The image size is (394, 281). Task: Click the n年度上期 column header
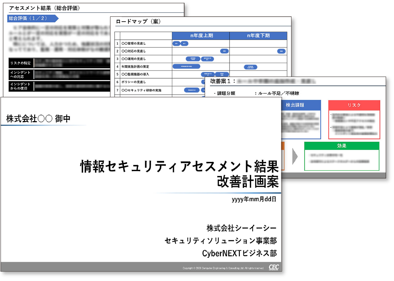(x=201, y=36)
